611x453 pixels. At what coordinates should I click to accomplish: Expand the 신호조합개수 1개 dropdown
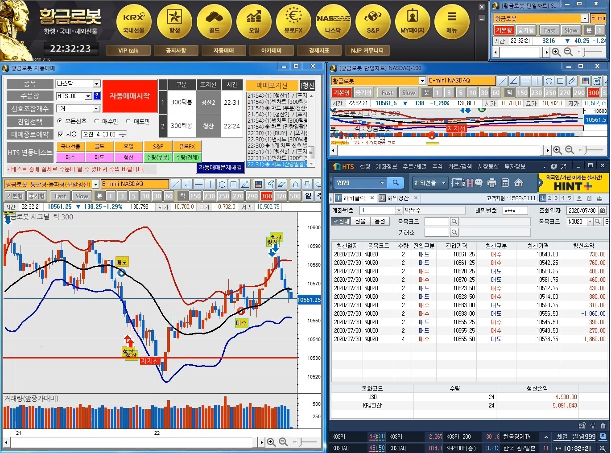point(97,109)
